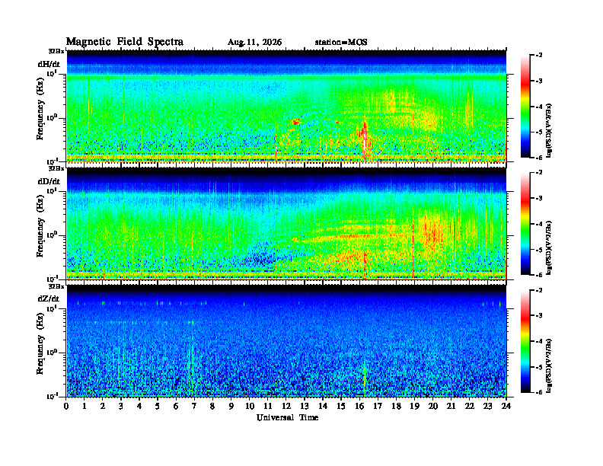Select the dH/dt panel label

(49, 64)
